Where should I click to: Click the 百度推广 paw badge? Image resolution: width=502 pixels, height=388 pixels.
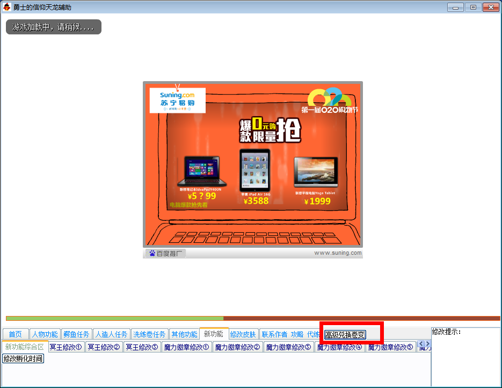click(165, 254)
